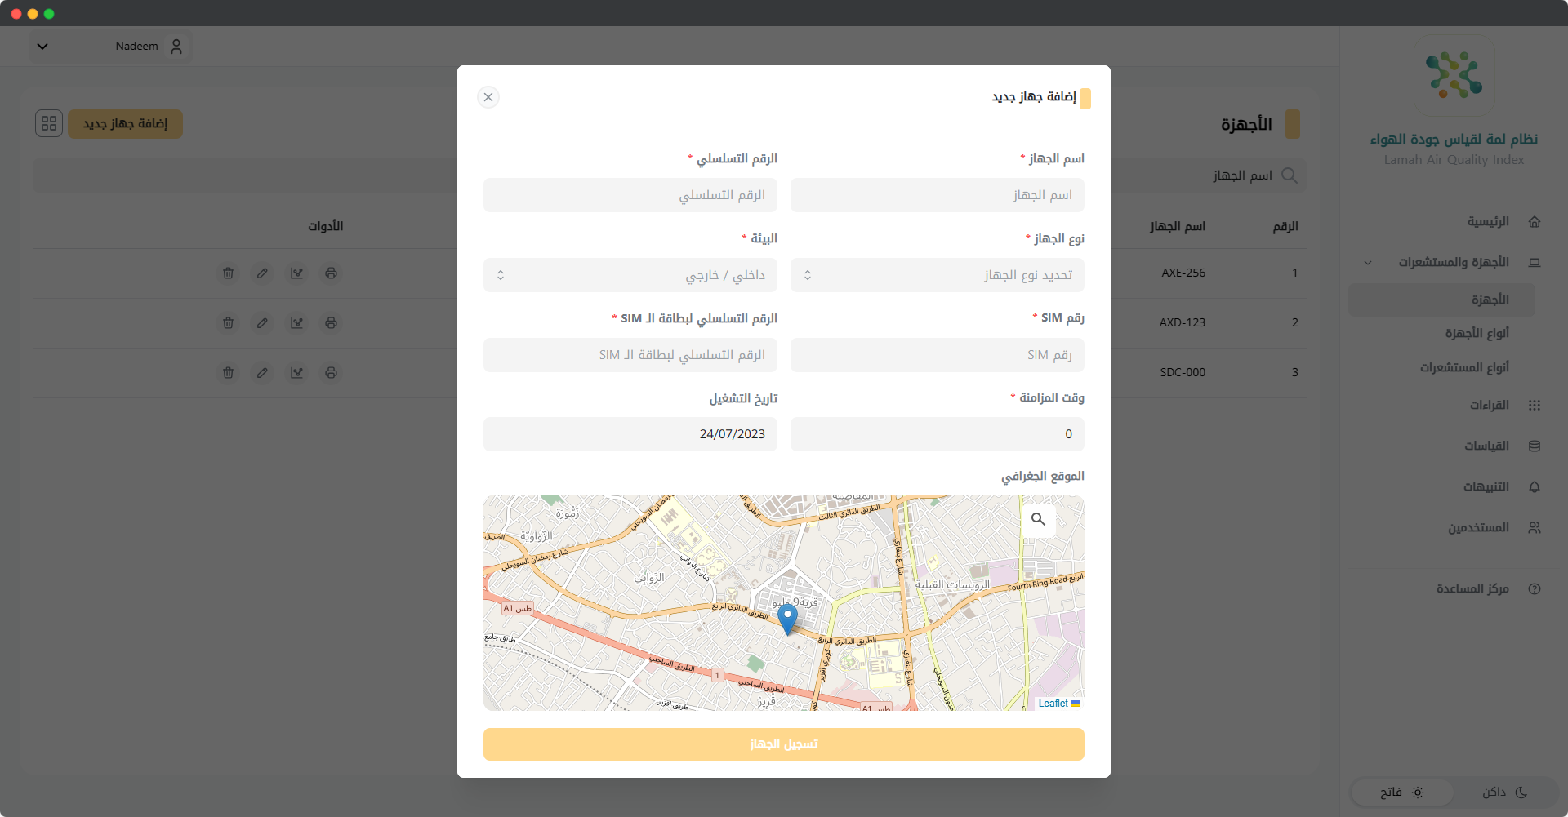This screenshot has width=1568, height=817.
Task: Open مركز المساعدة help center
Action: pyautogui.click(x=1472, y=589)
